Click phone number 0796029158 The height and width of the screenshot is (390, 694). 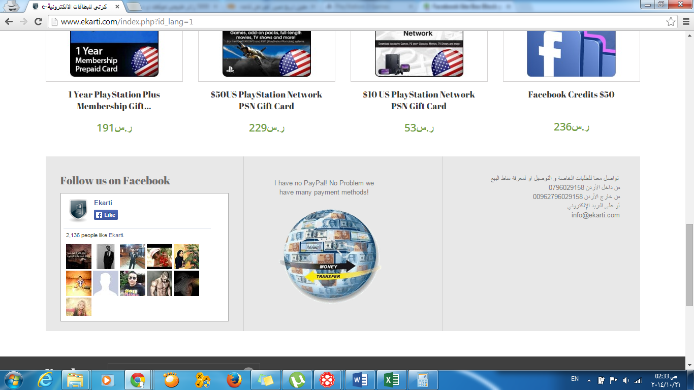coord(566,187)
